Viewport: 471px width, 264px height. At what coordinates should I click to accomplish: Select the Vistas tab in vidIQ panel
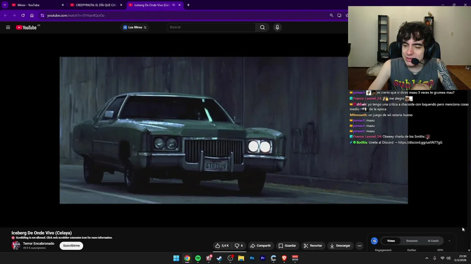point(391,241)
